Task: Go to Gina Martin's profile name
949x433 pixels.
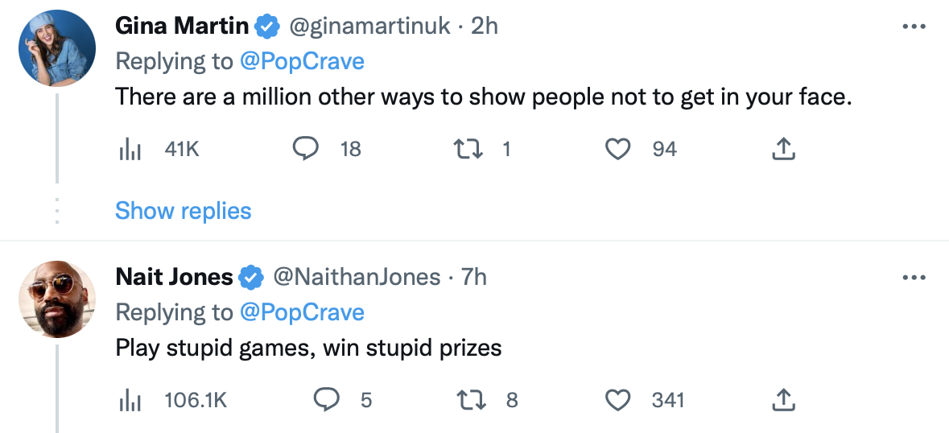Action: pyautogui.click(x=182, y=27)
